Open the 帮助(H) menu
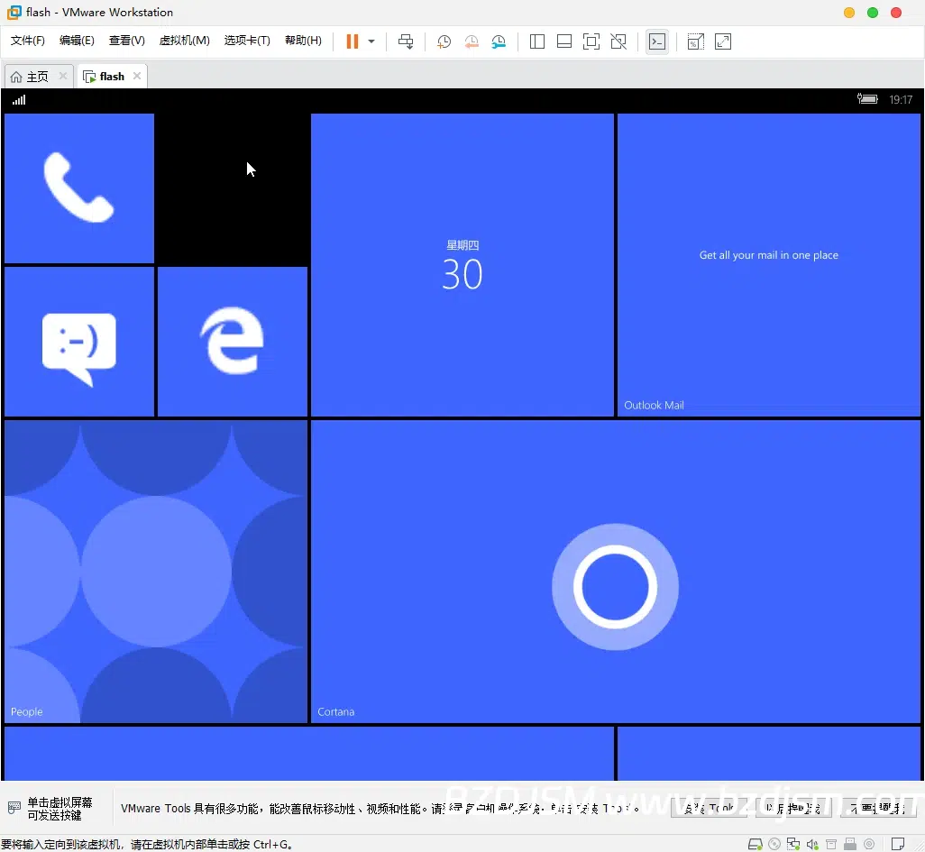The height and width of the screenshot is (852, 925). (303, 41)
